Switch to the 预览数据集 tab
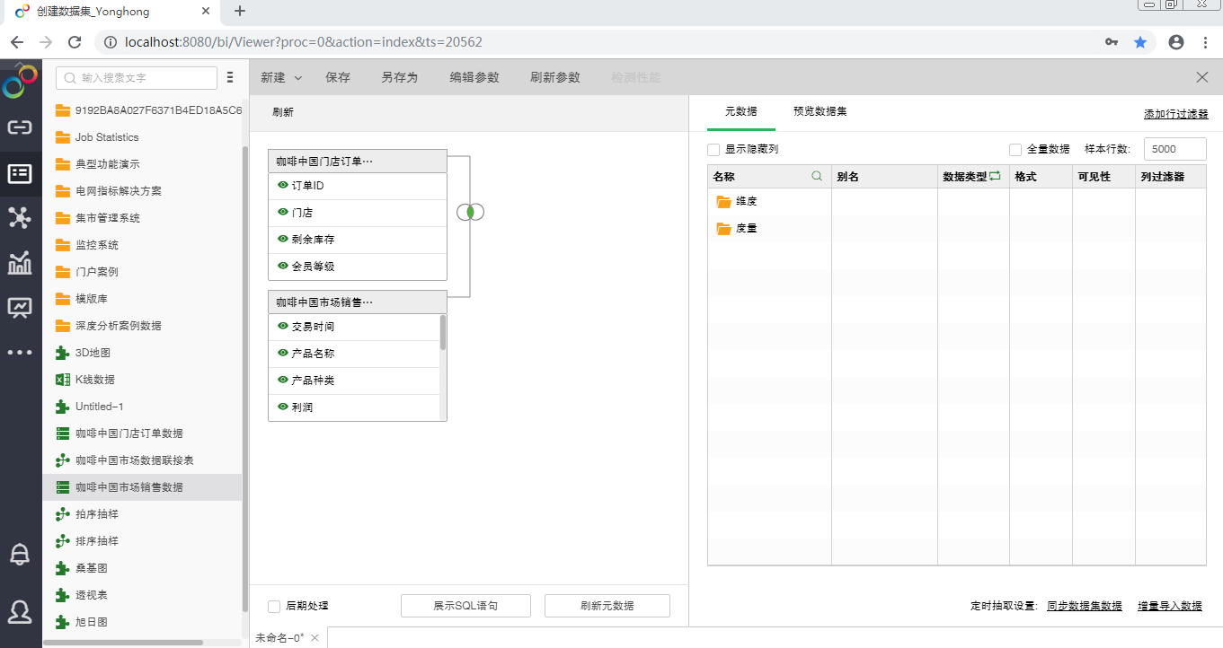 coord(820,112)
